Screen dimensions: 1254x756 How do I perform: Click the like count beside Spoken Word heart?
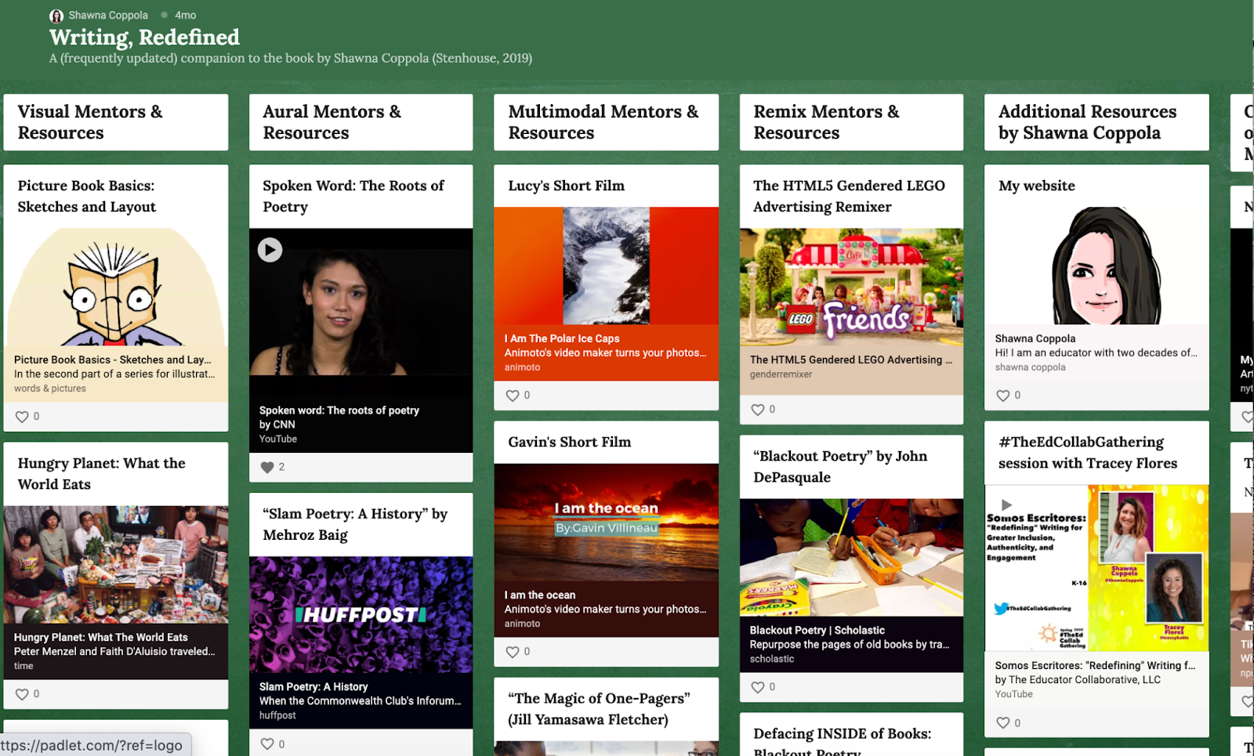(x=281, y=467)
